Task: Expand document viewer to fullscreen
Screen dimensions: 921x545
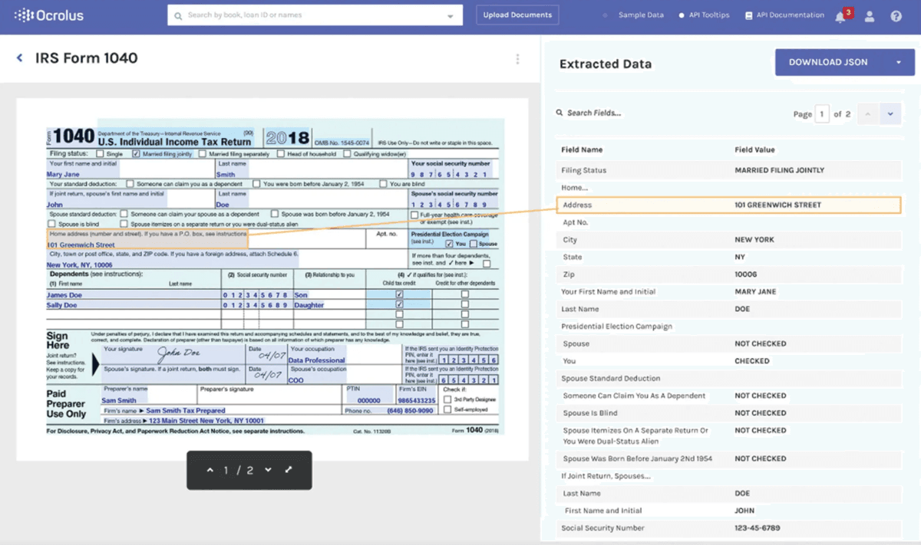Action: pos(289,469)
